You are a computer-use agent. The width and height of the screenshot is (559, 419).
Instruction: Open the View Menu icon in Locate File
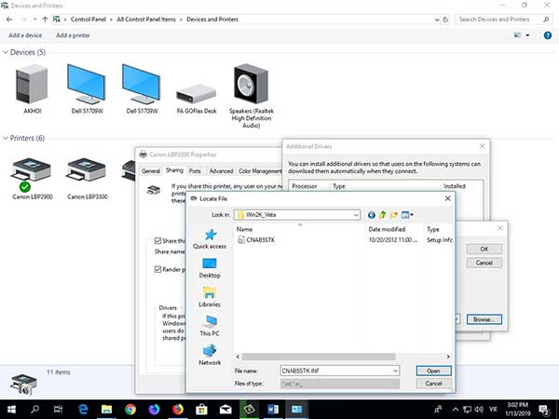coord(407,215)
